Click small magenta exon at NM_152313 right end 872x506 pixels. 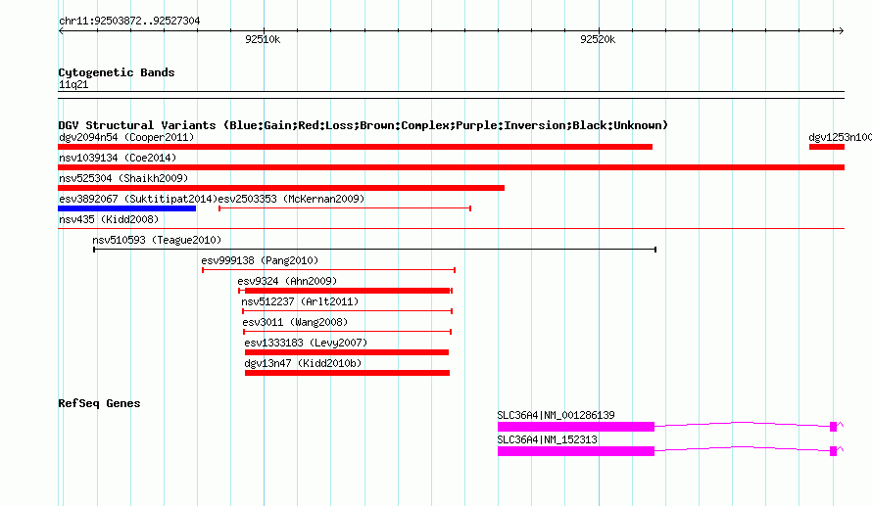833,451
